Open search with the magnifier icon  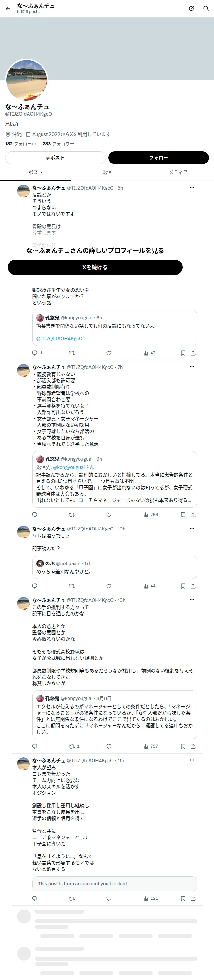pyautogui.click(x=206, y=8)
